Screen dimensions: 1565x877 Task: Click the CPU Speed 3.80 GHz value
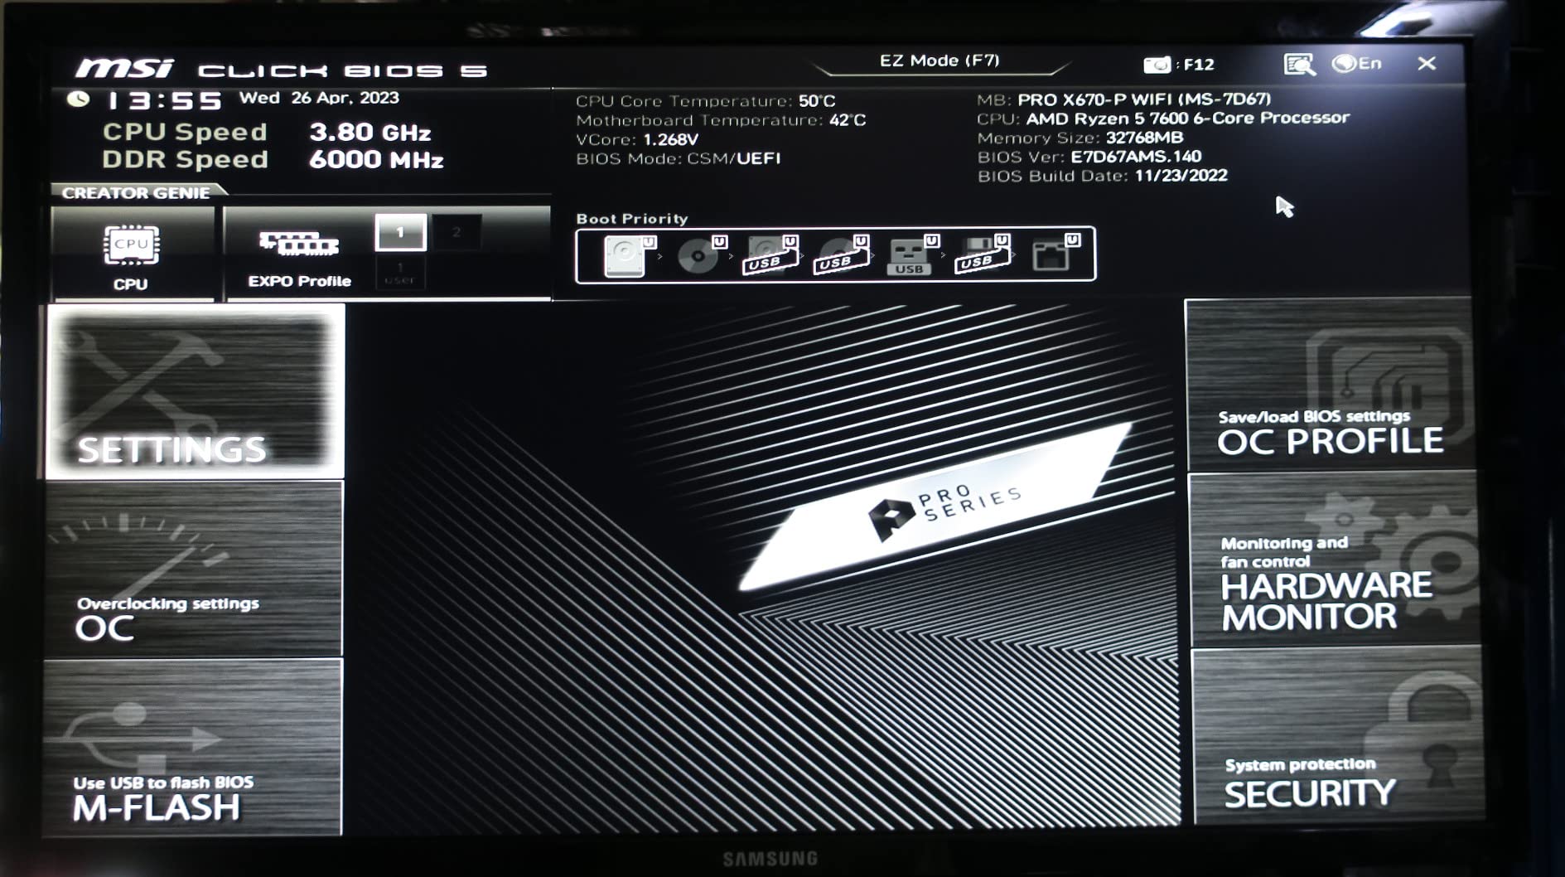(x=370, y=133)
